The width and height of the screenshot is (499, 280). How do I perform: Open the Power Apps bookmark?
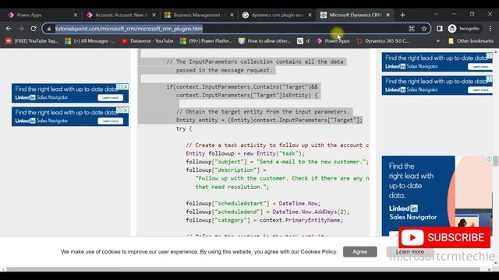[333, 41]
